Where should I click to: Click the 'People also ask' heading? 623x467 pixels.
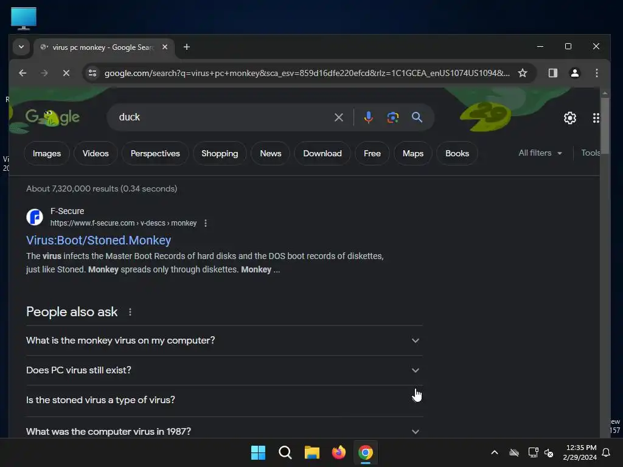click(72, 312)
